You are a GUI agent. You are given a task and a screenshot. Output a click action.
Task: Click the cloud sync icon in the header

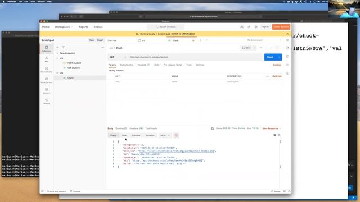[x=242, y=27]
